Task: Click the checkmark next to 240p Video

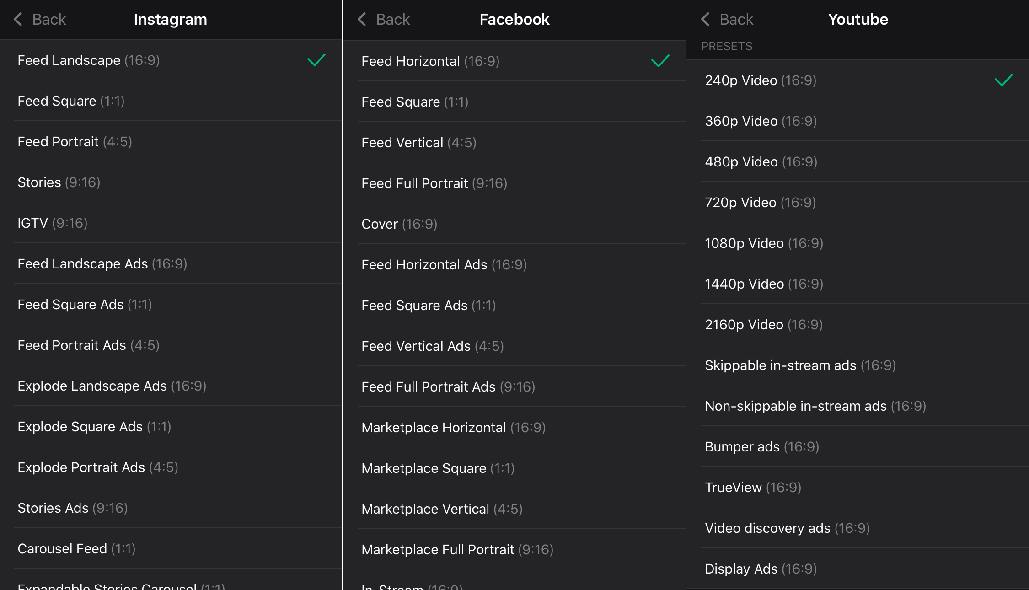Action: (x=1003, y=80)
